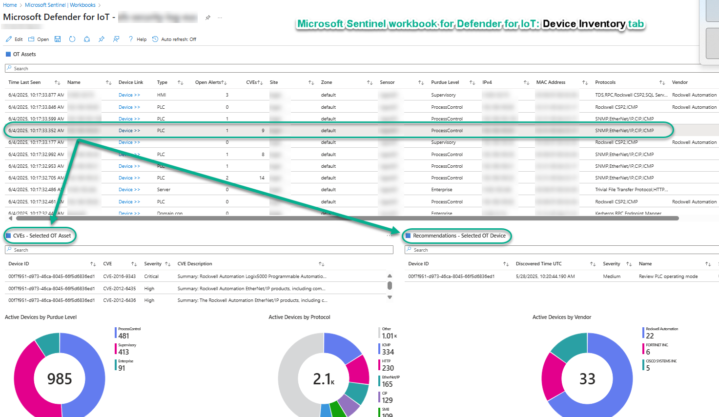719x417 pixels.
Task: Click the ProcessControl legend color swatch
Action: (x=116, y=333)
